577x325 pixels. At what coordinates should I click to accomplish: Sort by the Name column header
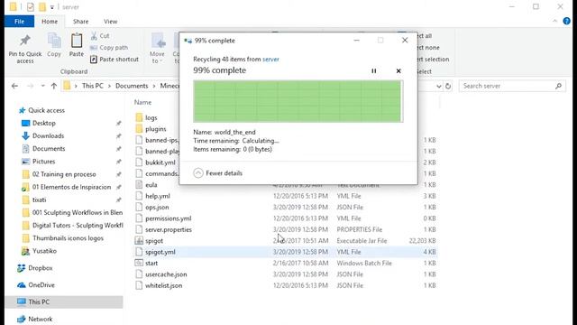point(142,102)
